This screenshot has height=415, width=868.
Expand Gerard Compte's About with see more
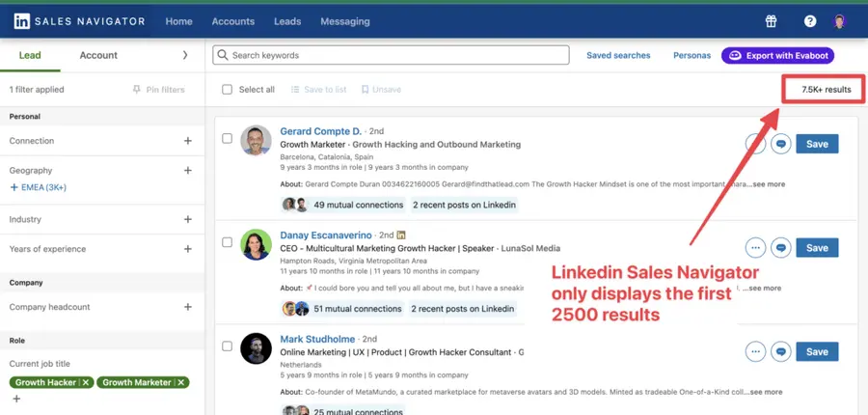coord(768,184)
